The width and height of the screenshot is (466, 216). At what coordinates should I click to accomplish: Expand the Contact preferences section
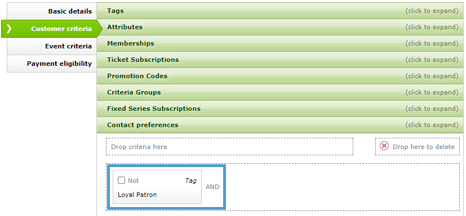coord(280,125)
